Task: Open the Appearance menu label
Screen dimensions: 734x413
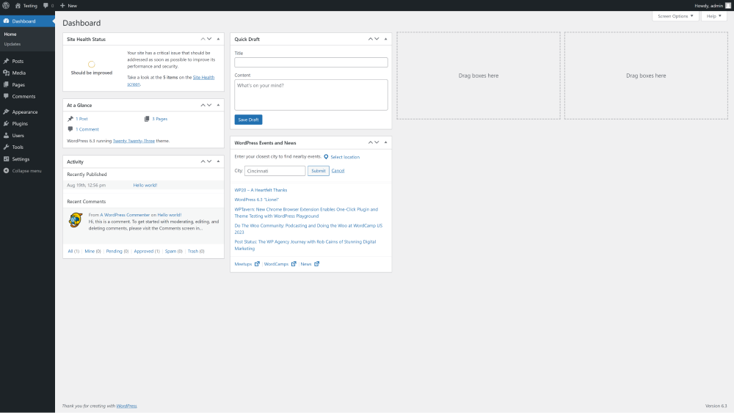Action: pos(25,112)
